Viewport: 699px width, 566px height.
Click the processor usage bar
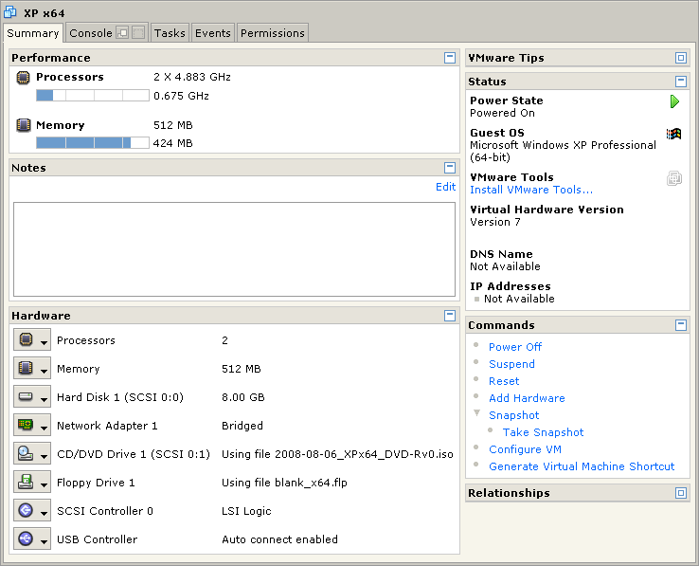click(93, 95)
